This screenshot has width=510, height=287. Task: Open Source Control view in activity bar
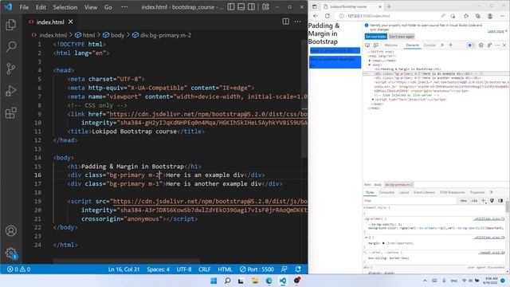click(x=10, y=69)
